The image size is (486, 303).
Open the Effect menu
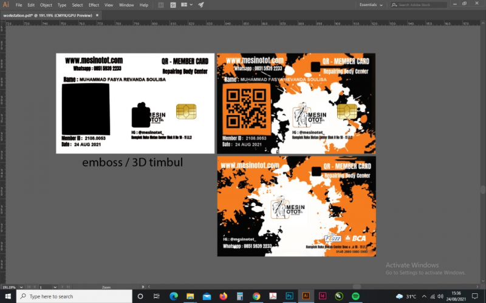[x=94, y=5]
